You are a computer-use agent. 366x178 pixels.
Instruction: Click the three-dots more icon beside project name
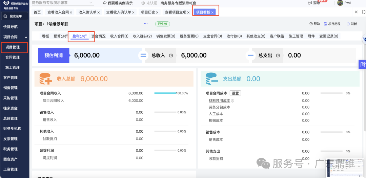pos(146,24)
